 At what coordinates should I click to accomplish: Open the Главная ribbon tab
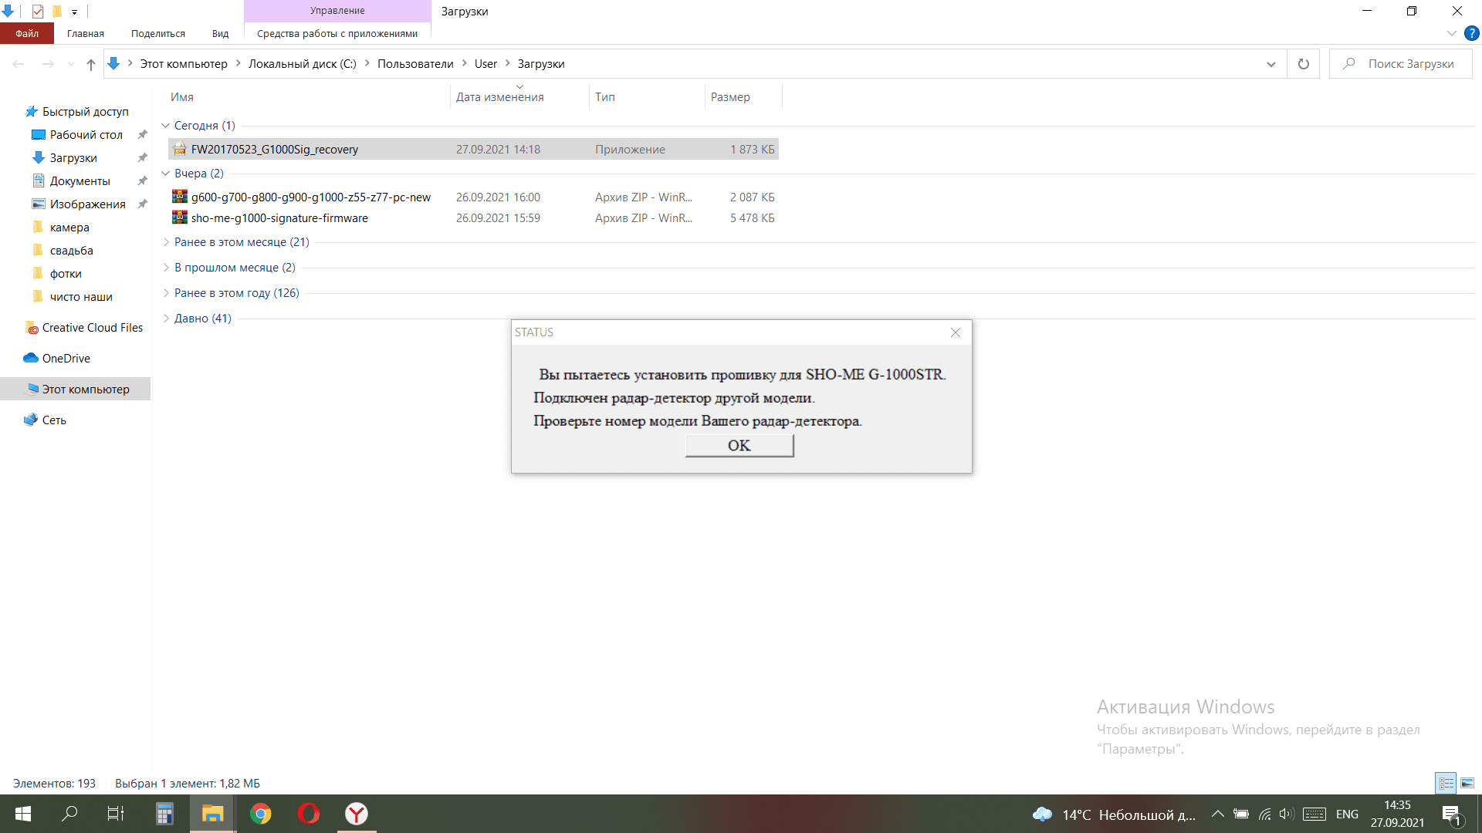[x=86, y=34]
